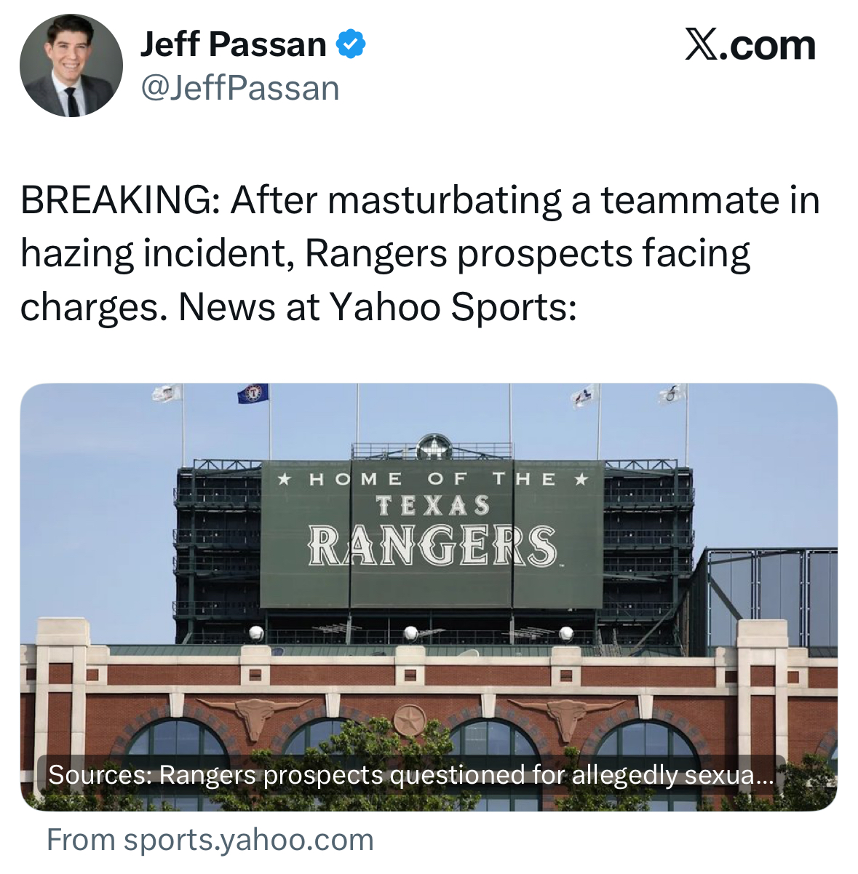Screen dimensions: 858x874
Task: Open the Rangers stadium link card image
Action: (x=429, y=597)
